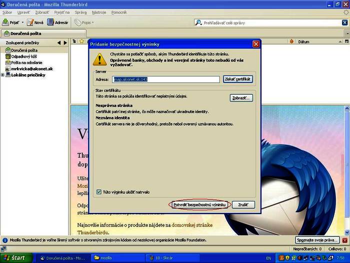Switch to 10 - Skicár taskbar button

pyautogui.click(x=172, y=258)
